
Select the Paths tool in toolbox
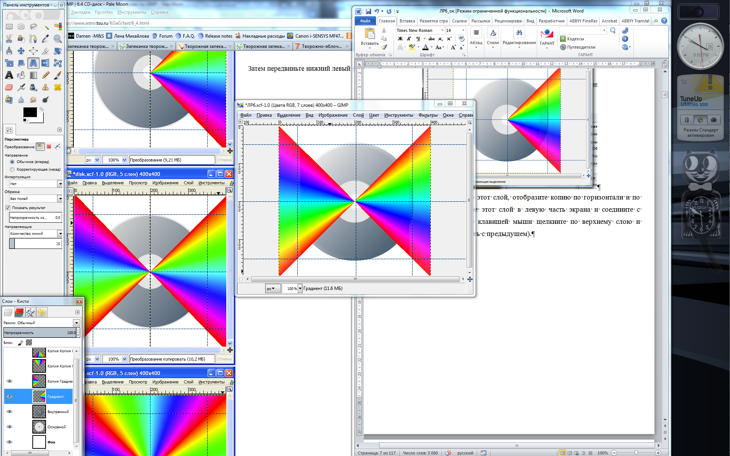click(33, 39)
